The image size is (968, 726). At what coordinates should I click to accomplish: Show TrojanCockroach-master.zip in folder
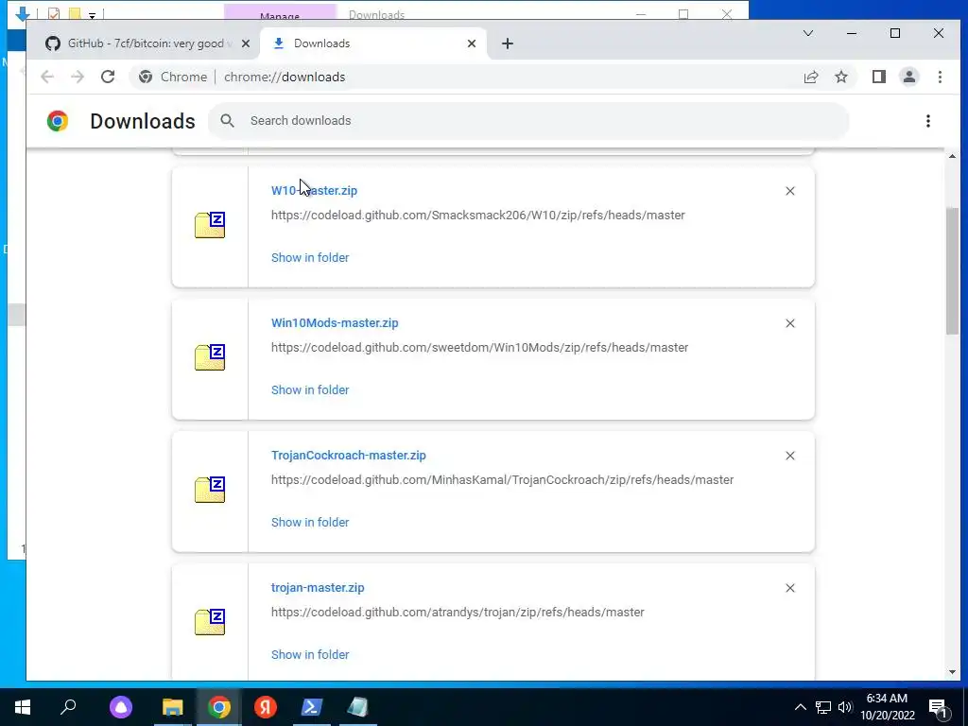click(310, 522)
